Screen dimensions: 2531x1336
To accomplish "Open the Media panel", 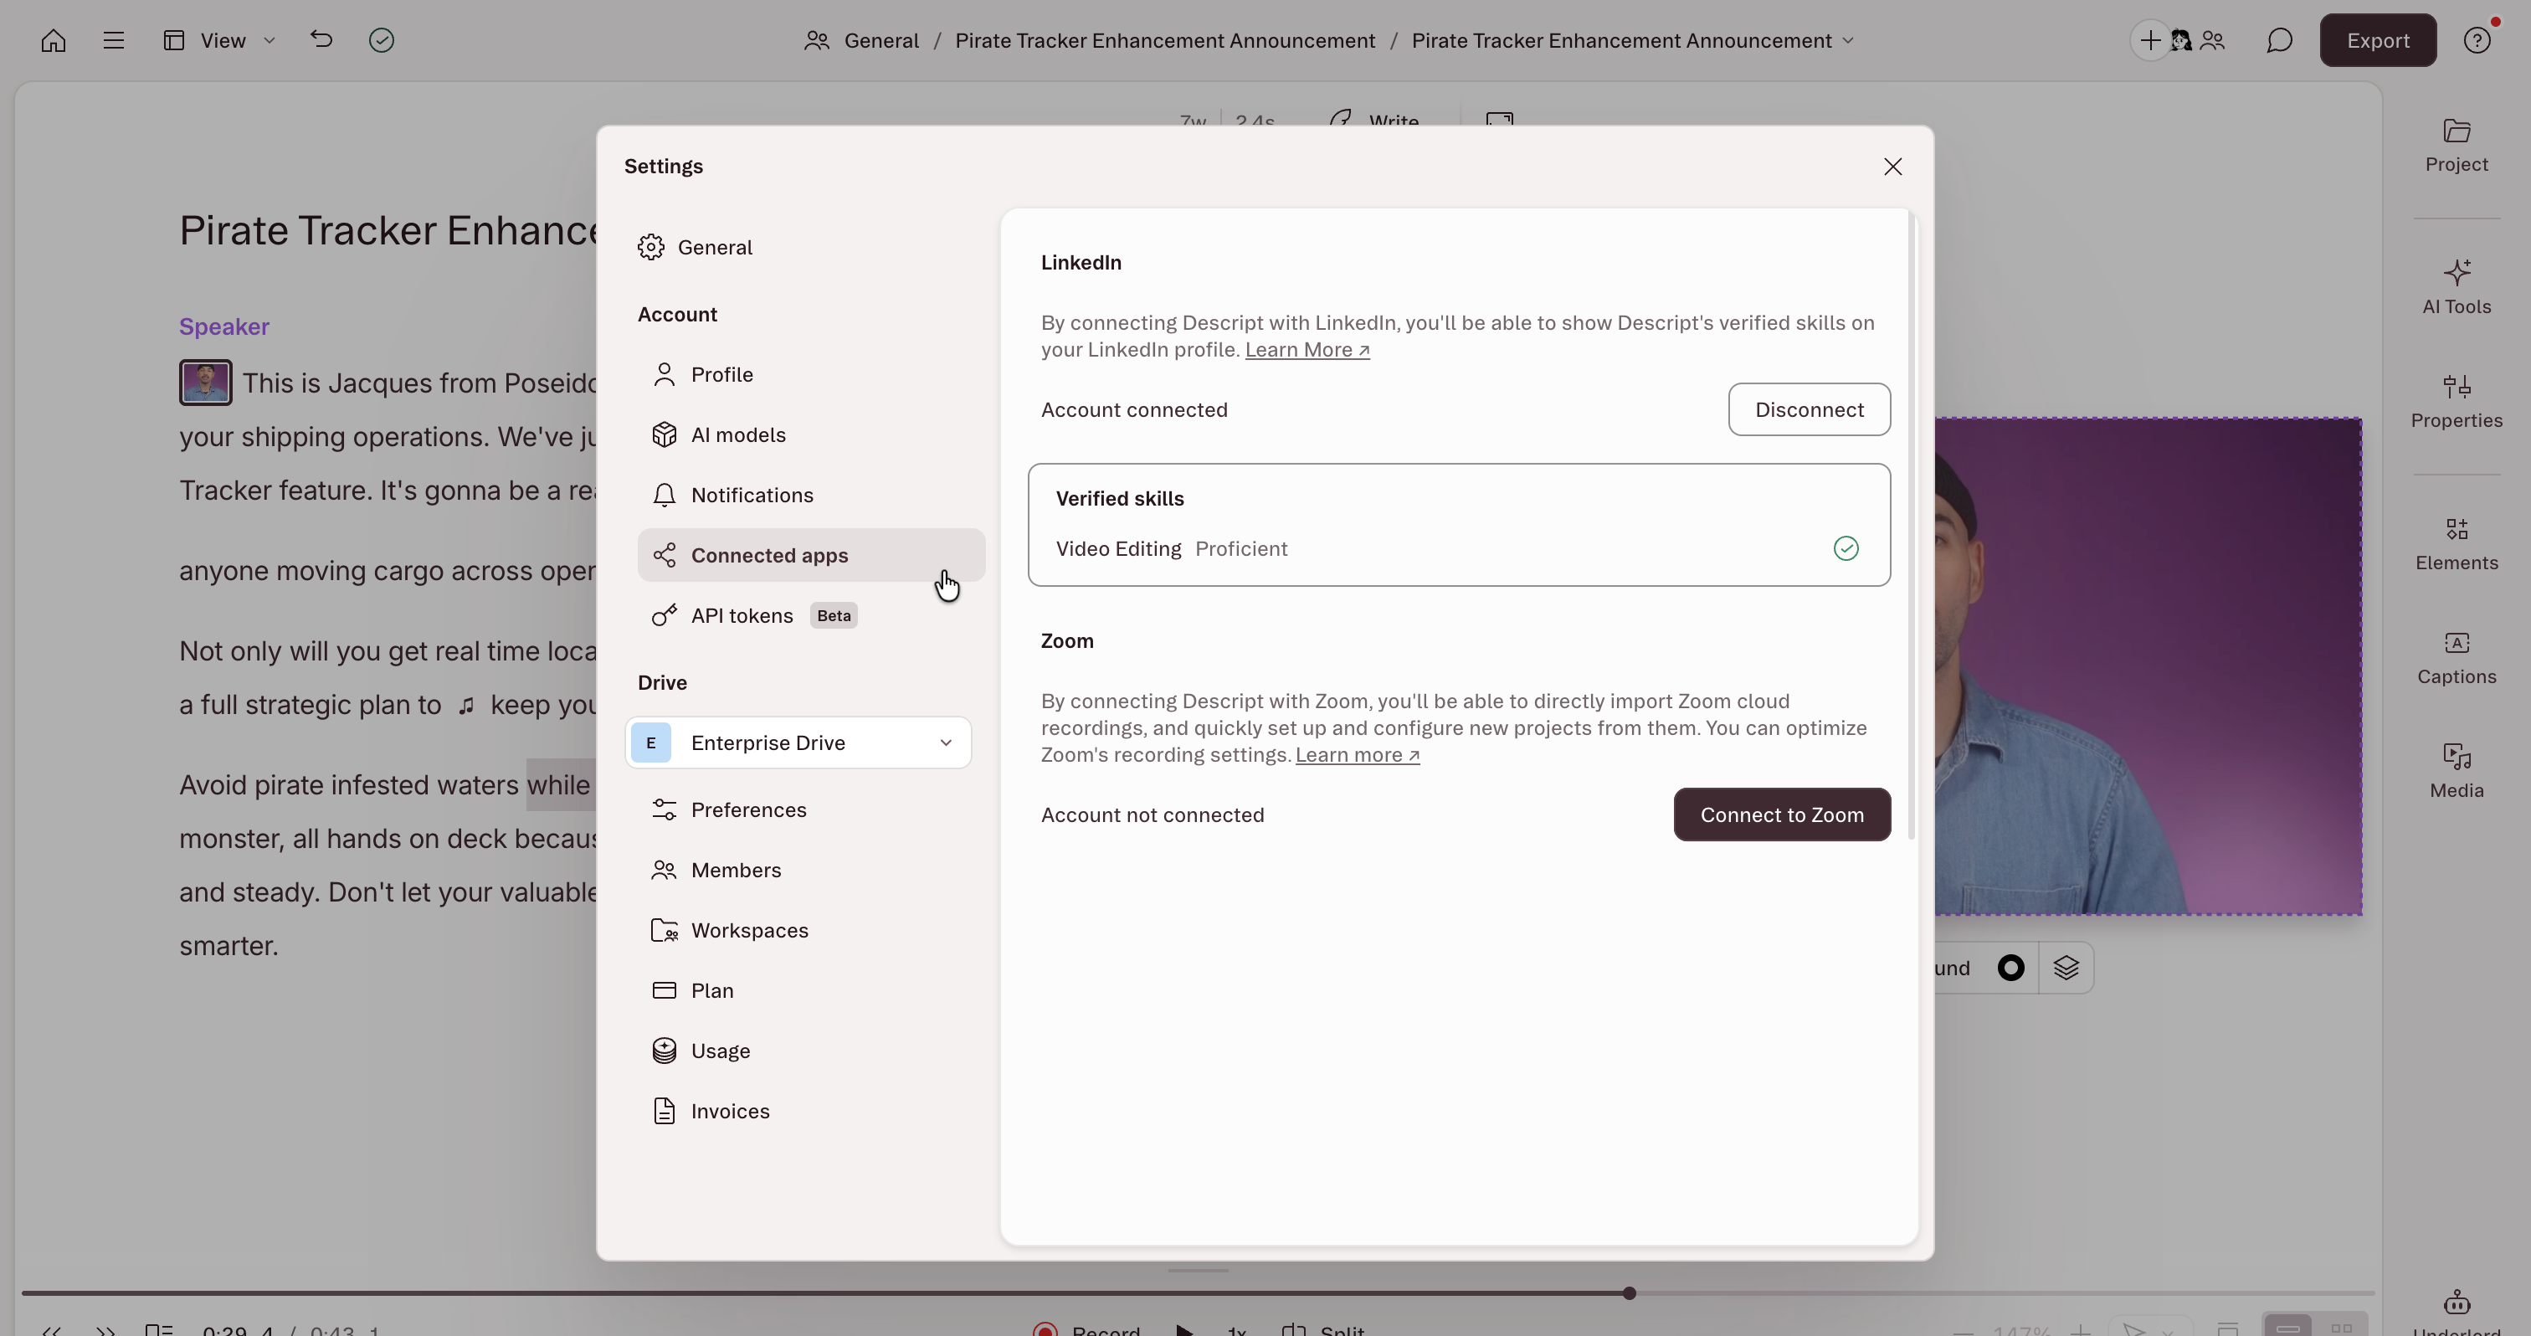I will coord(2457,771).
